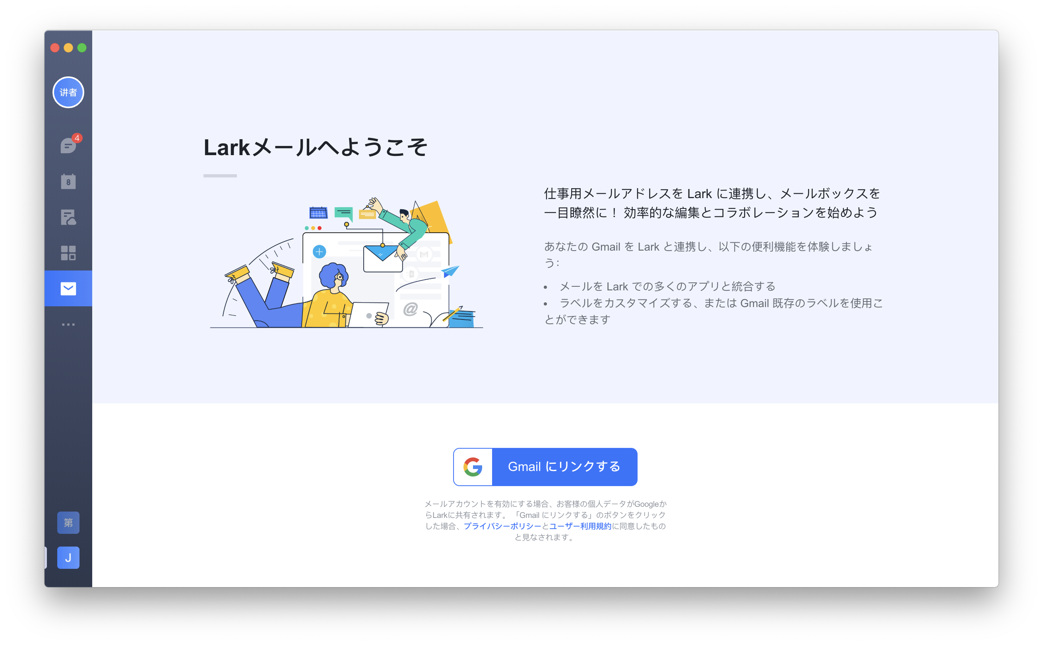The image size is (1043, 646).
Task: Switch to the 第 tenant account
Action: pyautogui.click(x=68, y=522)
